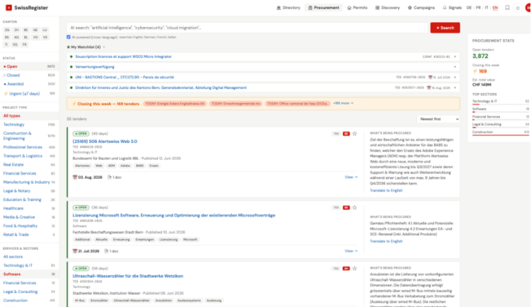Star the Lizenzierung Microsoft Software tender
The image size is (531, 307).
point(355,207)
